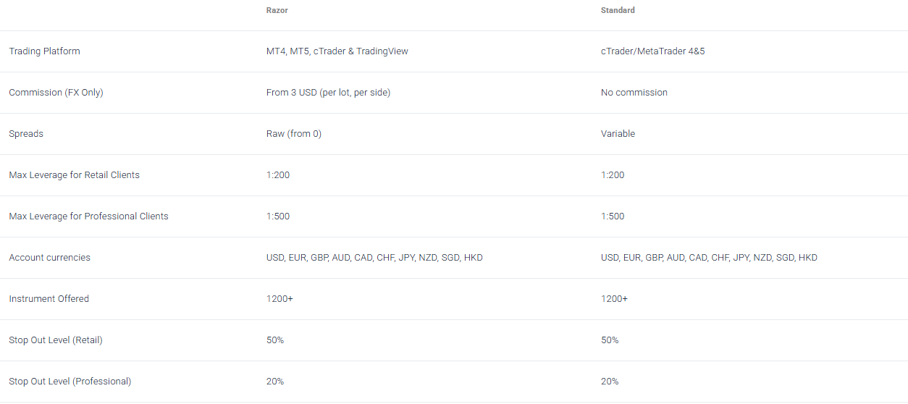Click From 3 USD per lot text
Image resolution: width=908 pixels, height=404 pixels.
tap(328, 93)
